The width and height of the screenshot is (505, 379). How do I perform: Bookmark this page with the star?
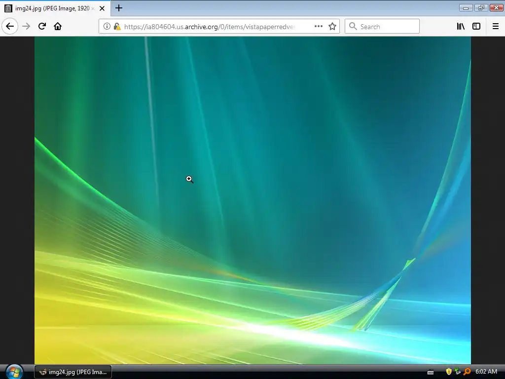(332, 26)
